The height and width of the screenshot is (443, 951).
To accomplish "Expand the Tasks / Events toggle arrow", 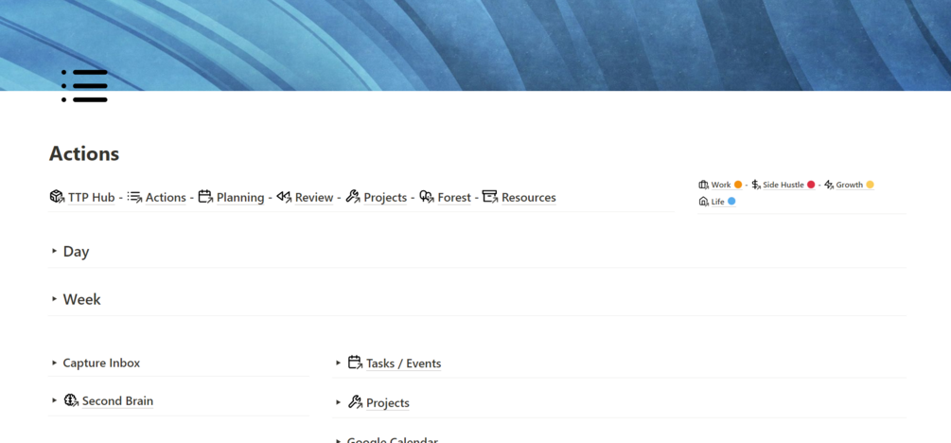I will click(339, 363).
